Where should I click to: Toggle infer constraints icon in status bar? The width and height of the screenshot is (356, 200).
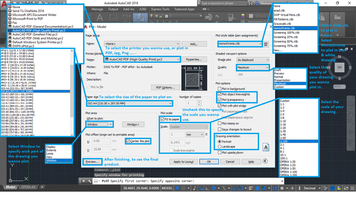[194, 188]
